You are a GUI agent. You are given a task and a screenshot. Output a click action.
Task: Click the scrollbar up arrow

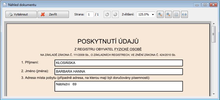pyautogui.click(x=214, y=24)
